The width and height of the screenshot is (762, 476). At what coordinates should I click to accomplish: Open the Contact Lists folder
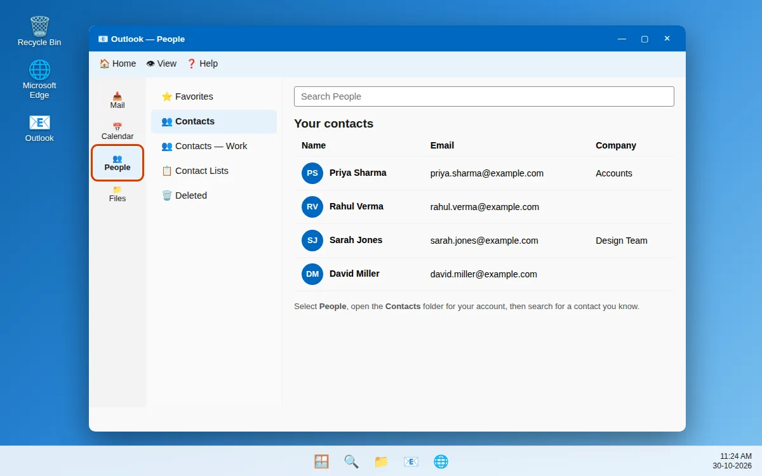pyautogui.click(x=214, y=171)
